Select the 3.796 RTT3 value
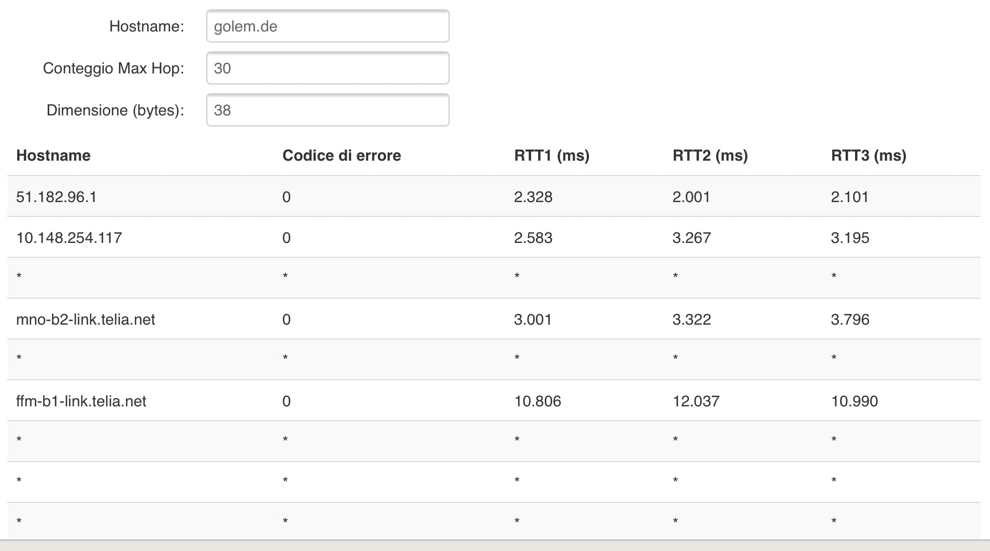Viewport: 990px width, 551px height. (850, 320)
